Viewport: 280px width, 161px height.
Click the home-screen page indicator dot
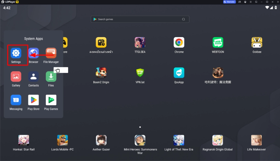(140, 127)
